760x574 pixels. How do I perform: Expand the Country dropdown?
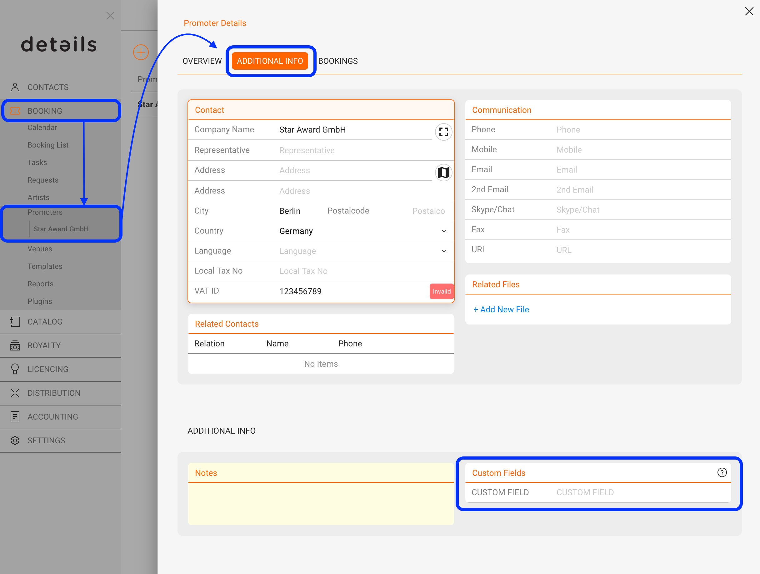tap(444, 231)
